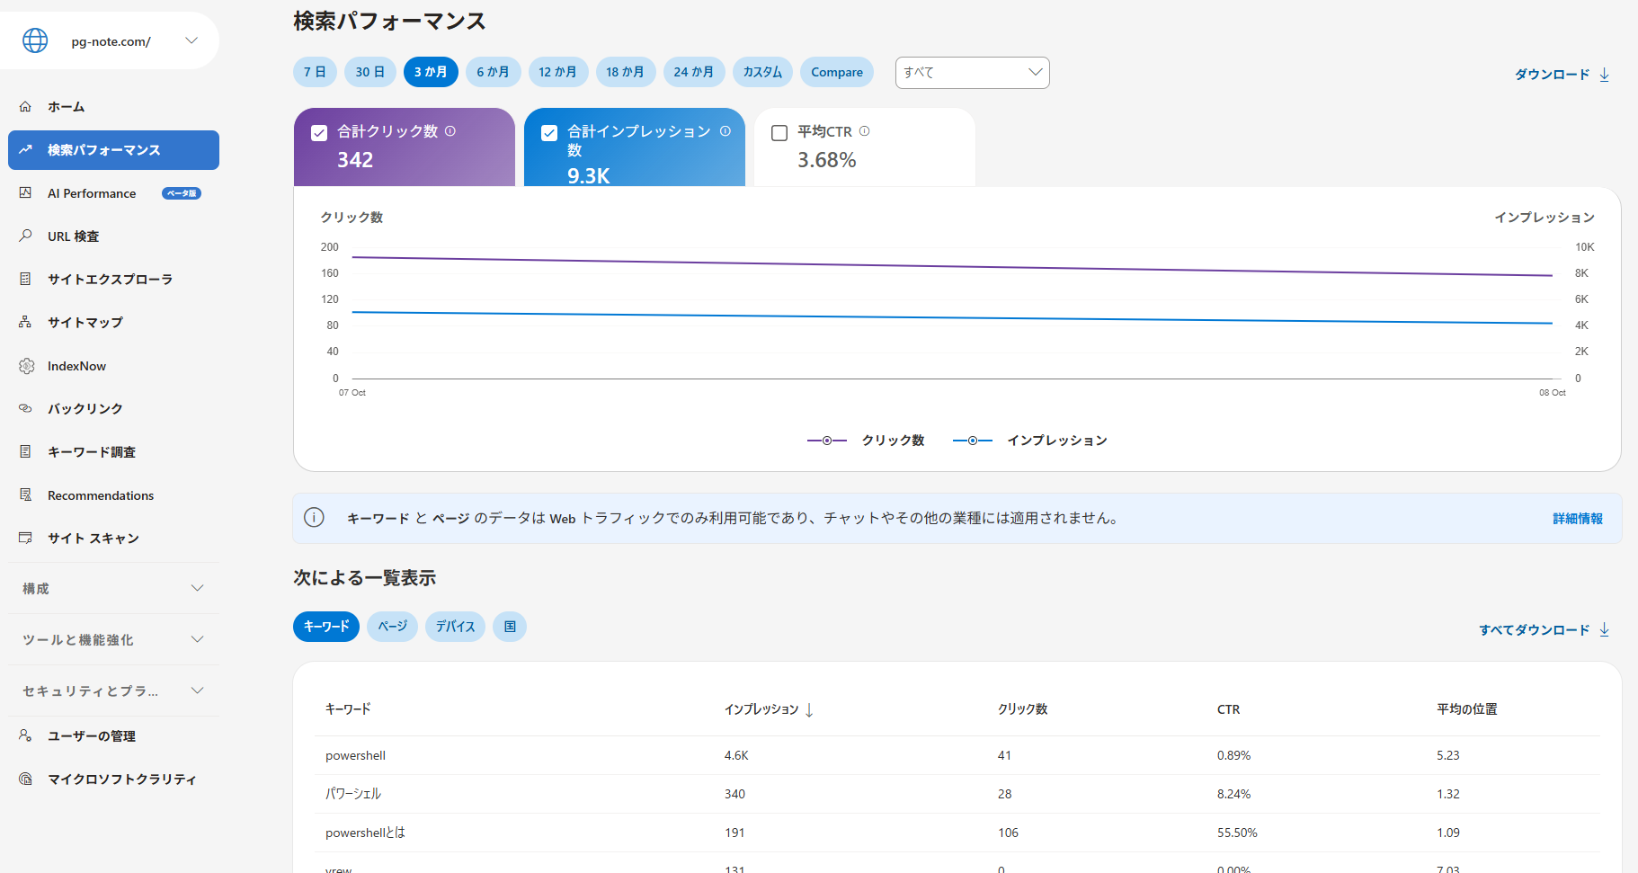Switch to the デバイス tab
Image resolution: width=1638 pixels, height=873 pixels.
pos(455,627)
